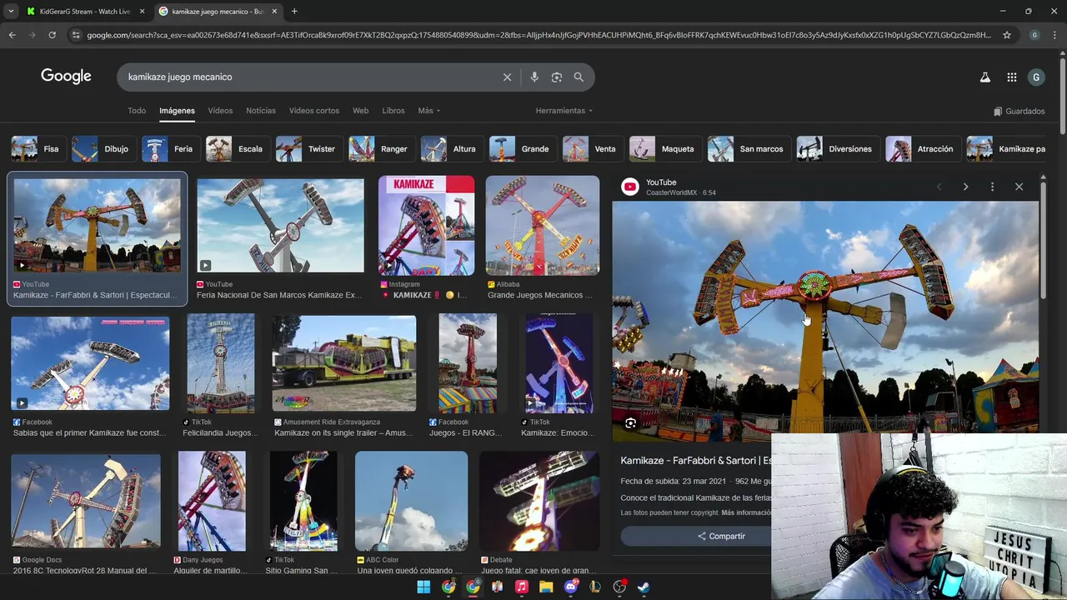Open Google Lens image search icon
Image resolution: width=1067 pixels, height=600 pixels.
556,77
